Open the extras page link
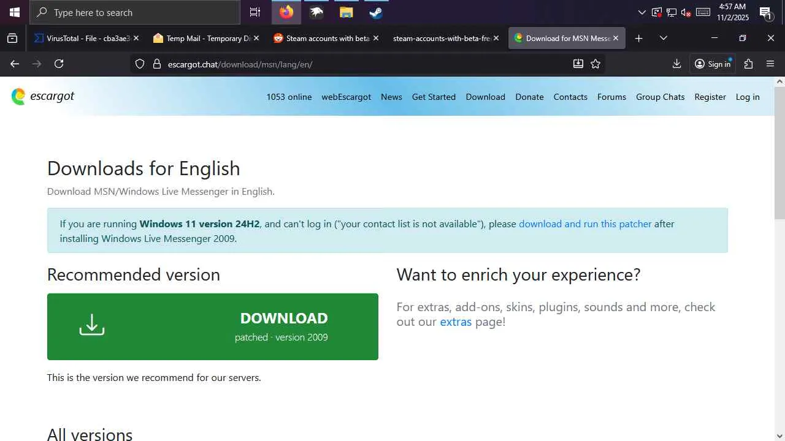This screenshot has height=441, width=785. [456, 322]
